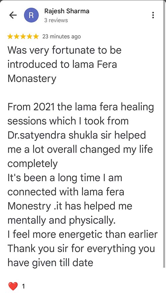Click the fourth yellow rating star

[29, 37]
